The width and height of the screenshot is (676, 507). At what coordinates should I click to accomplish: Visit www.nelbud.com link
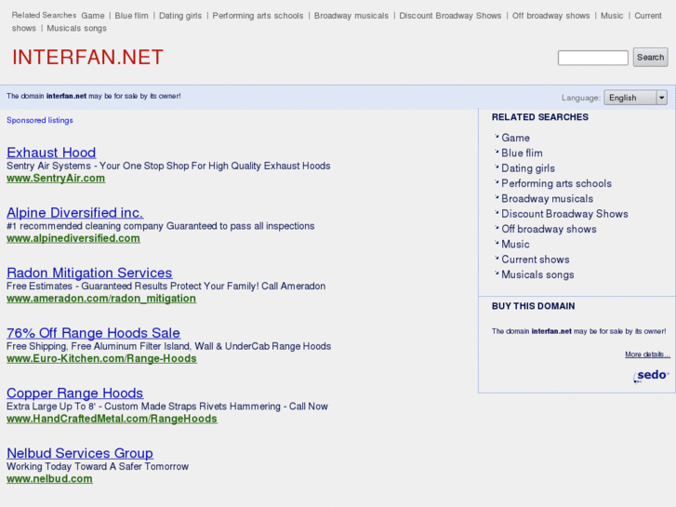(49, 478)
